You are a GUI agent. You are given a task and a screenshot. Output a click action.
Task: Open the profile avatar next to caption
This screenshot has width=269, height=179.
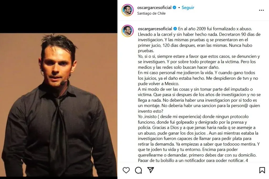(x=127, y=31)
